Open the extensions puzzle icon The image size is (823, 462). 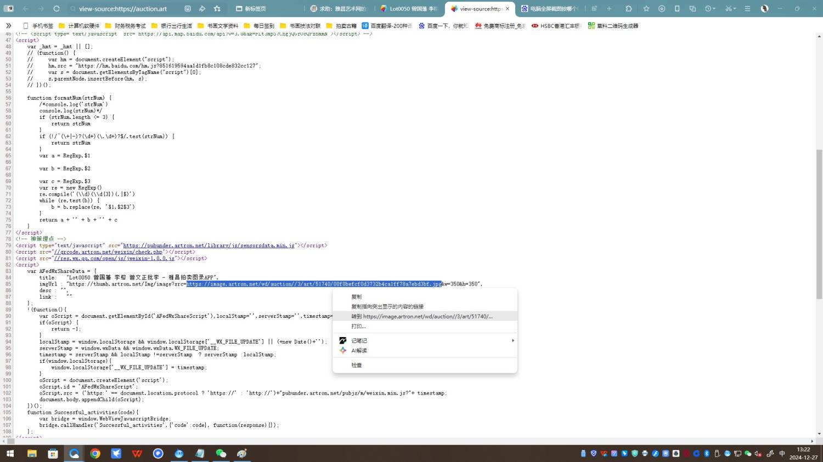tap(629, 9)
